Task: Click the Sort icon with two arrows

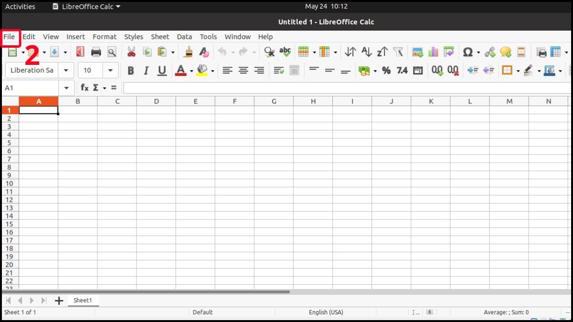Action: [x=350, y=52]
